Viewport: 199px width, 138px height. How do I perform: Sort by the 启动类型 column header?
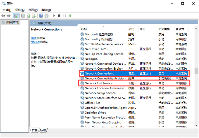click(164, 29)
